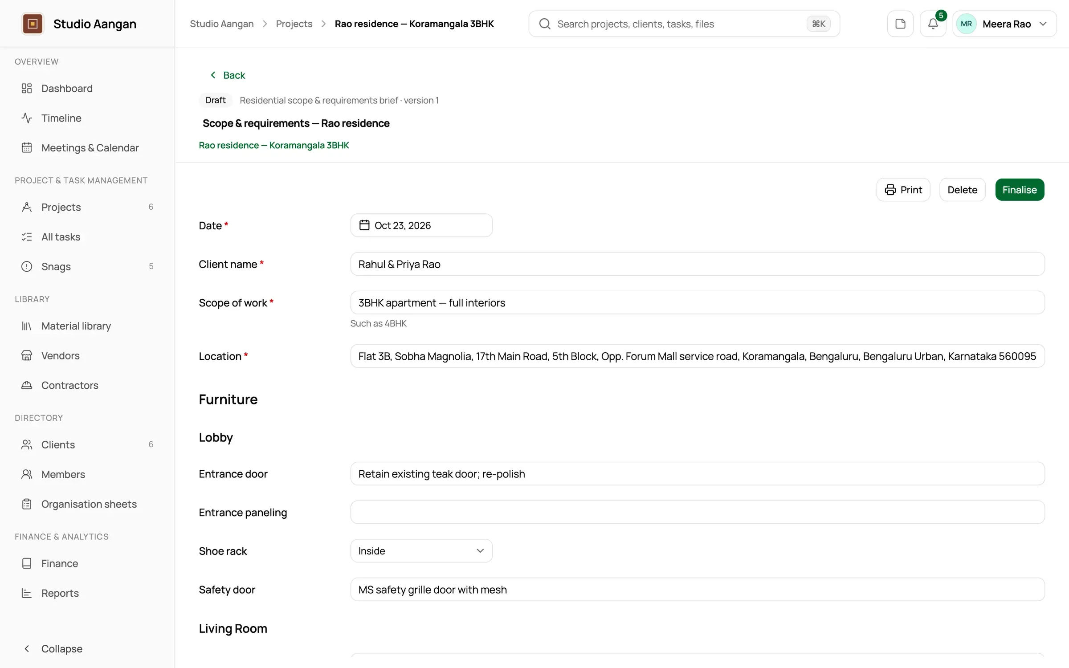Click the green Finalise button
This screenshot has height=668, width=1069.
point(1020,190)
